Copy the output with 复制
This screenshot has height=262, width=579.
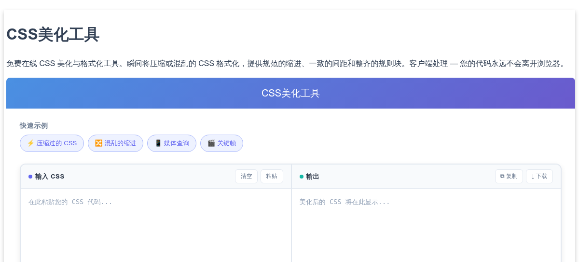509,177
